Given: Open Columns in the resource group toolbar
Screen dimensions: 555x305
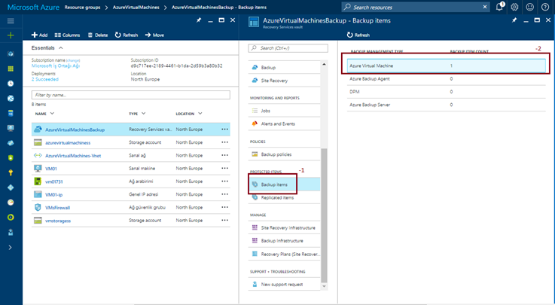Looking at the screenshot, I should [x=67, y=35].
